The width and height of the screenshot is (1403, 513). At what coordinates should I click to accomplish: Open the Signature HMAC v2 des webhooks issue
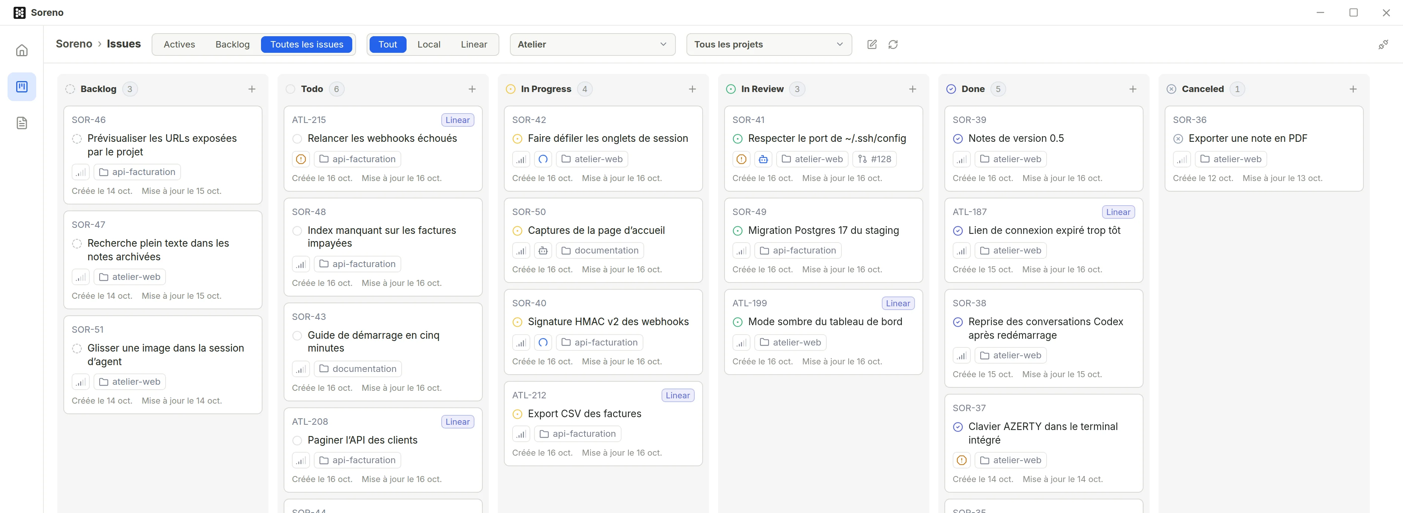click(x=608, y=322)
